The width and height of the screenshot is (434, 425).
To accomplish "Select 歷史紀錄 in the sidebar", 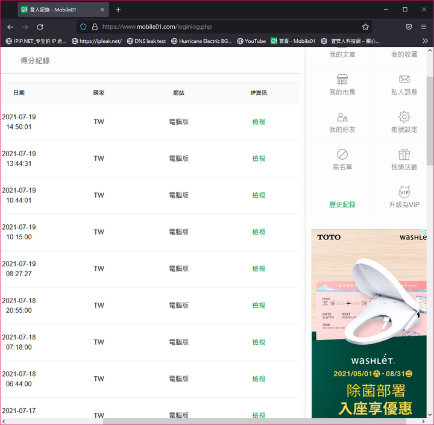I will pos(342,204).
